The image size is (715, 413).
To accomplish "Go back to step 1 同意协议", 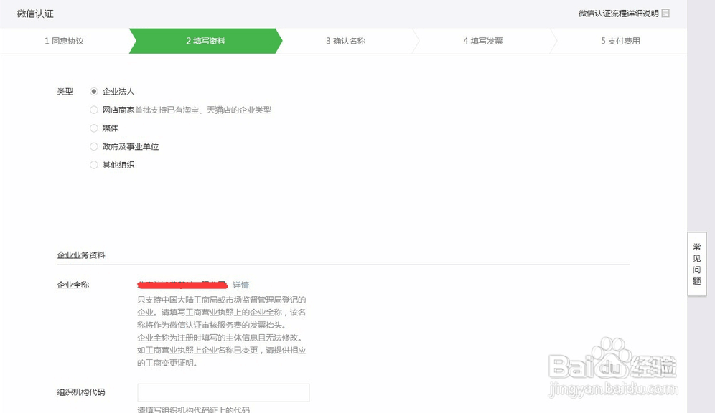I will 63,41.
